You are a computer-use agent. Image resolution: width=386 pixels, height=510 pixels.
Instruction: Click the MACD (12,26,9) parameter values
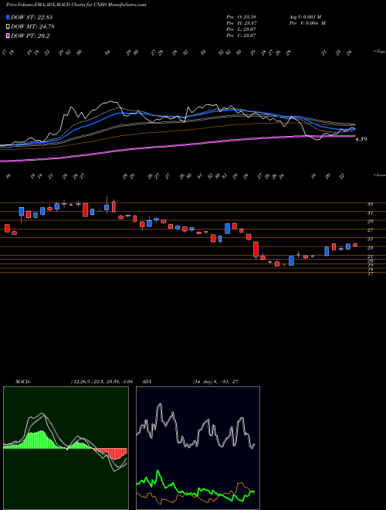(102, 382)
